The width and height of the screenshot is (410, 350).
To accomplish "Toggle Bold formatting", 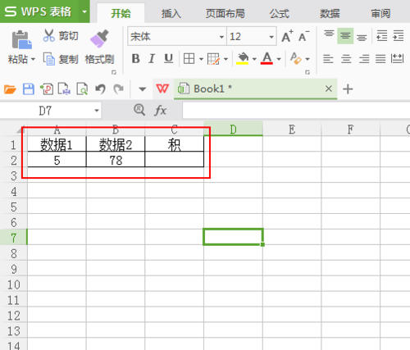I will pos(135,59).
